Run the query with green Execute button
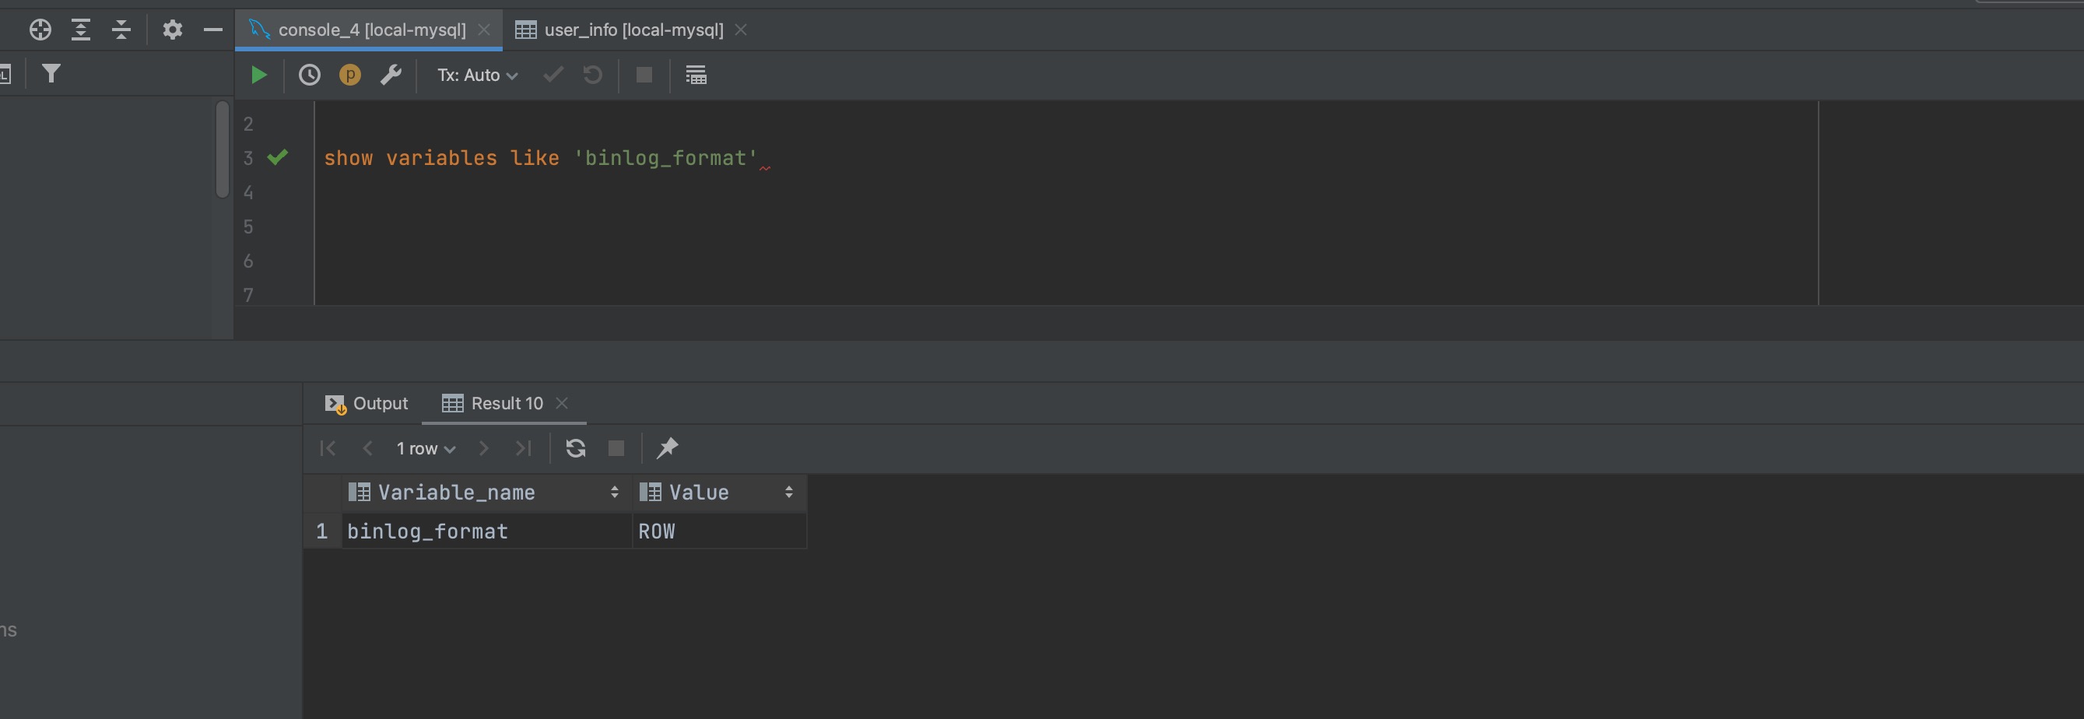 pyautogui.click(x=259, y=75)
